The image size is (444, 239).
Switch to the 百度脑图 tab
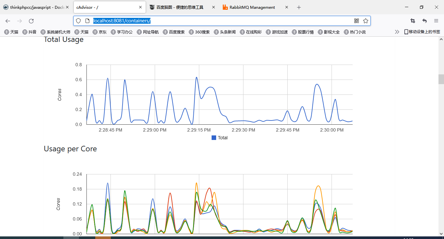[x=183, y=7]
